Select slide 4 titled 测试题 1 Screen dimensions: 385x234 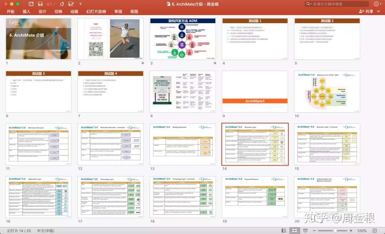tap(255, 39)
